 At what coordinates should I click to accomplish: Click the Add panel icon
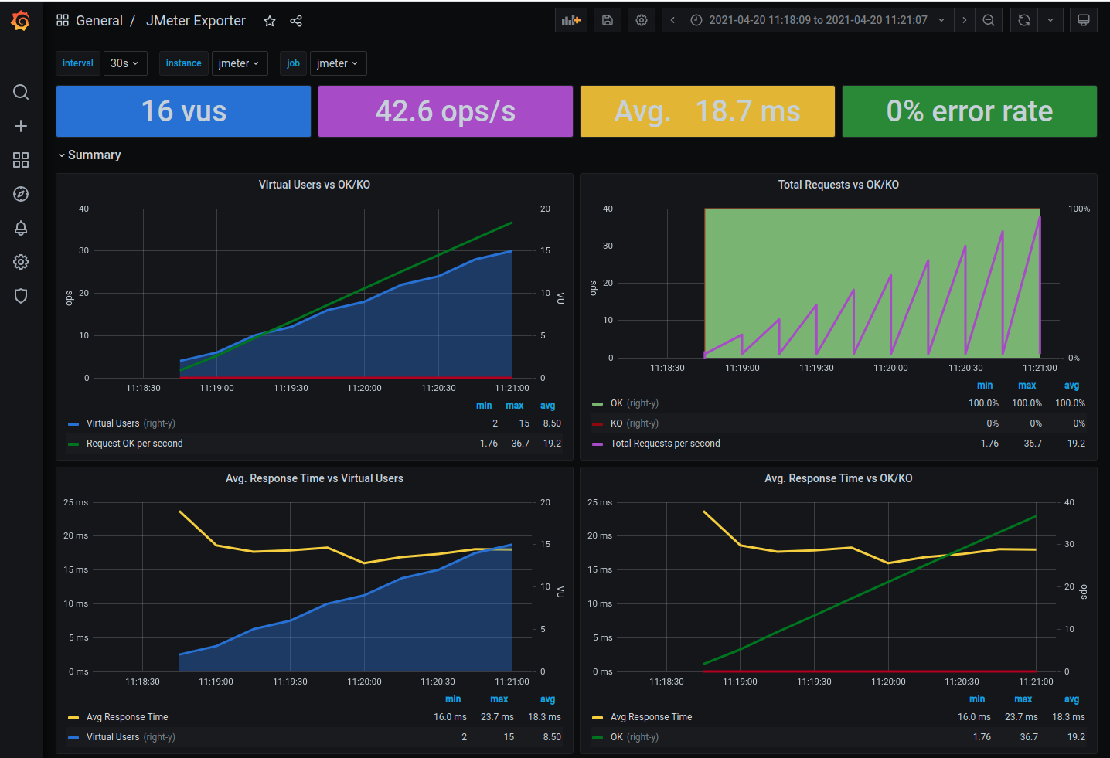pyautogui.click(x=570, y=21)
